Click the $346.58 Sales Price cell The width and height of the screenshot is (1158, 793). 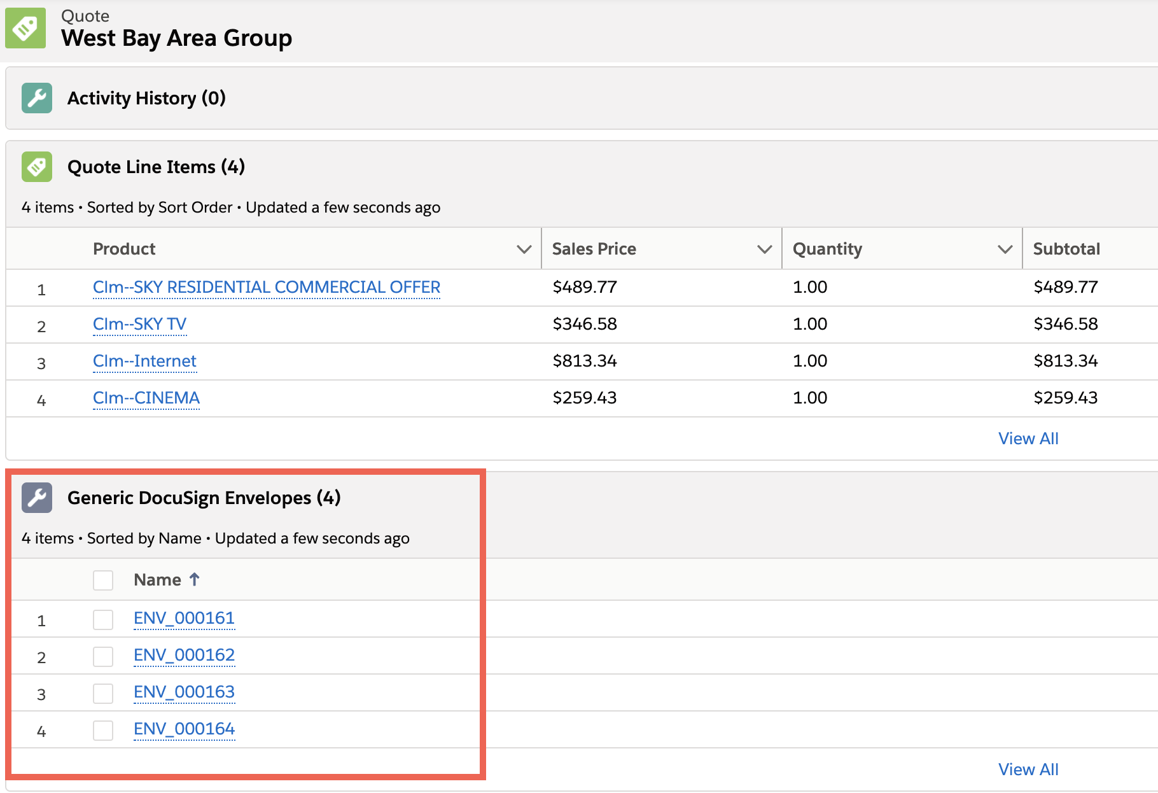pyautogui.click(x=585, y=324)
